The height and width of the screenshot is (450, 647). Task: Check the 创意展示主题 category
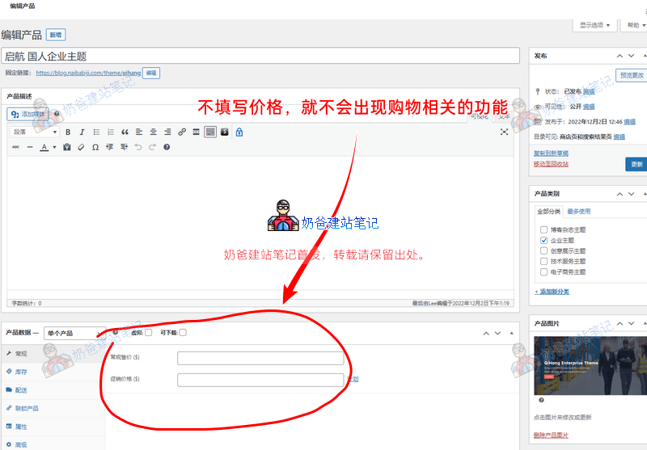(x=543, y=250)
